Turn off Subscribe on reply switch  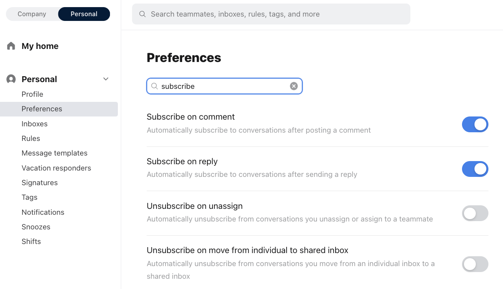475,169
